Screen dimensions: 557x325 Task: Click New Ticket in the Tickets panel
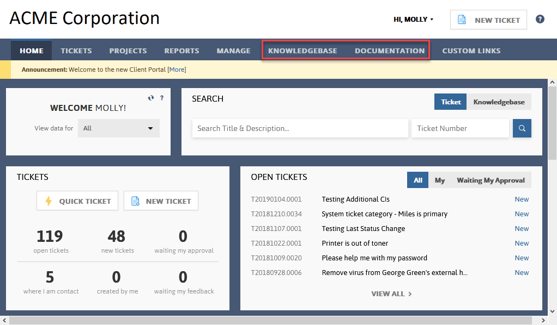pyautogui.click(x=161, y=201)
